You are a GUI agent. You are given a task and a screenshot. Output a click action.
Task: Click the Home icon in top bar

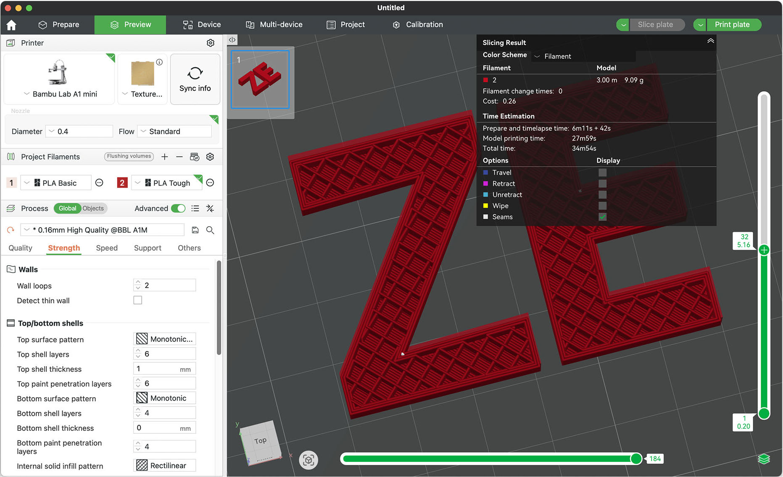(x=11, y=25)
